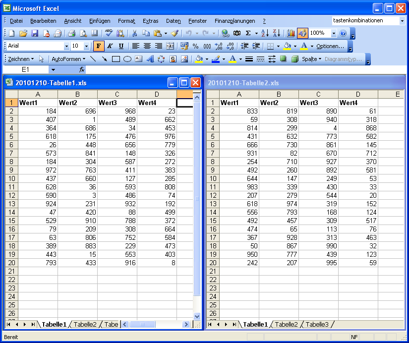Image resolution: width=409 pixels, height=343 pixels.
Task: Select the Oval shape tool
Action: coord(127,59)
